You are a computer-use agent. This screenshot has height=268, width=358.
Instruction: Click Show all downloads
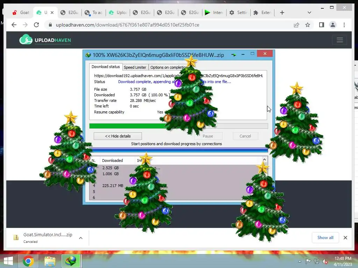tap(325, 238)
